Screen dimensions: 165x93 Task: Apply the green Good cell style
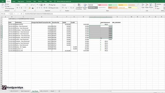pos(113,5)
